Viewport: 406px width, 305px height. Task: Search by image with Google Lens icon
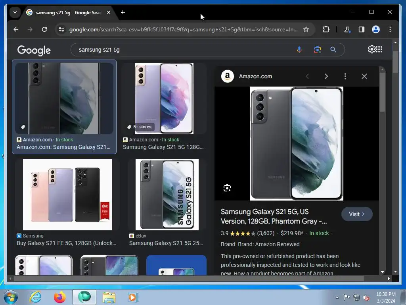318,50
